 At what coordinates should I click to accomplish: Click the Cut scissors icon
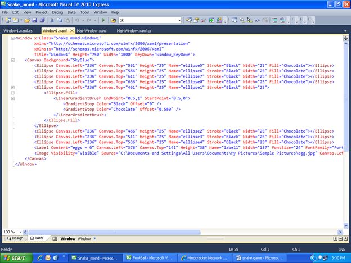coord(52,20)
